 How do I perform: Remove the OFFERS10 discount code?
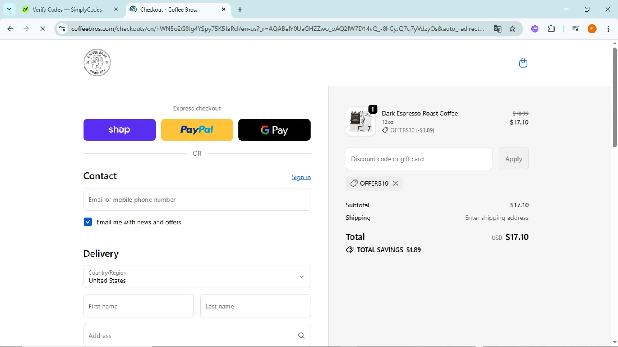[x=396, y=184]
